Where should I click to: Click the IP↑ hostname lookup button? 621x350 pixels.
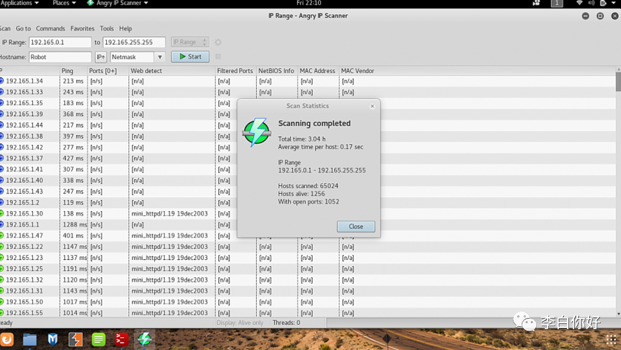tap(100, 57)
